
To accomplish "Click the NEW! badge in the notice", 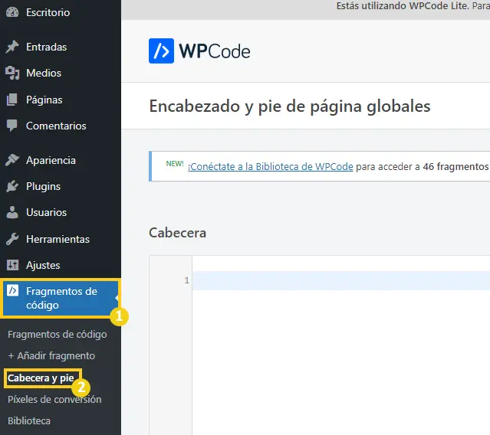I will (x=175, y=164).
